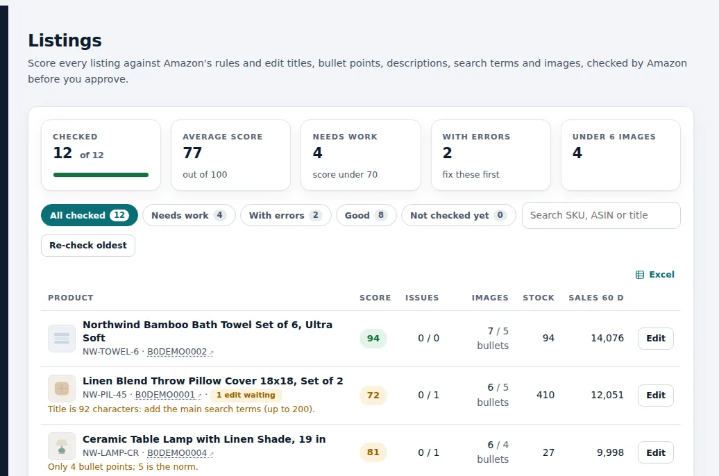Filter listings by Needs work
This screenshot has height=476, width=719.
pos(189,215)
